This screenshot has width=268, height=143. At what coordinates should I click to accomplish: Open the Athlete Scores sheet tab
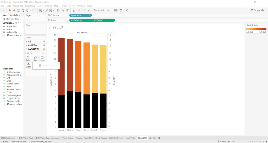pyautogui.click(x=116, y=138)
